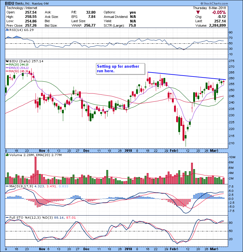Click the Nasdaq GM exchange label
243x252 pixels.
click(x=40, y=4)
